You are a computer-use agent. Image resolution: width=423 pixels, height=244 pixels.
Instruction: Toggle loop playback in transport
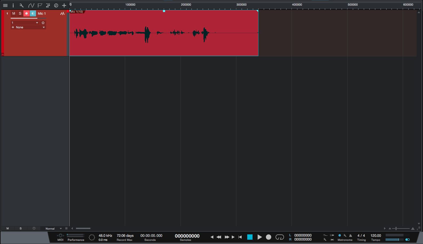280,237
